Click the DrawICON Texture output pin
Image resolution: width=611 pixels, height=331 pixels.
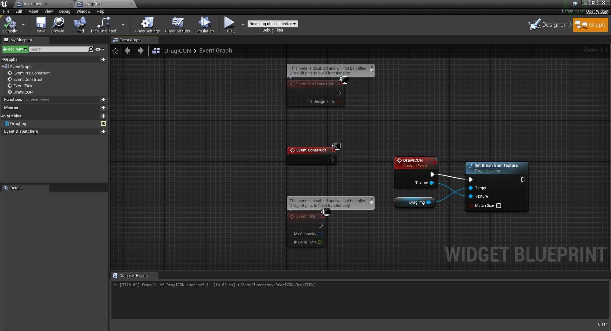[x=432, y=183]
